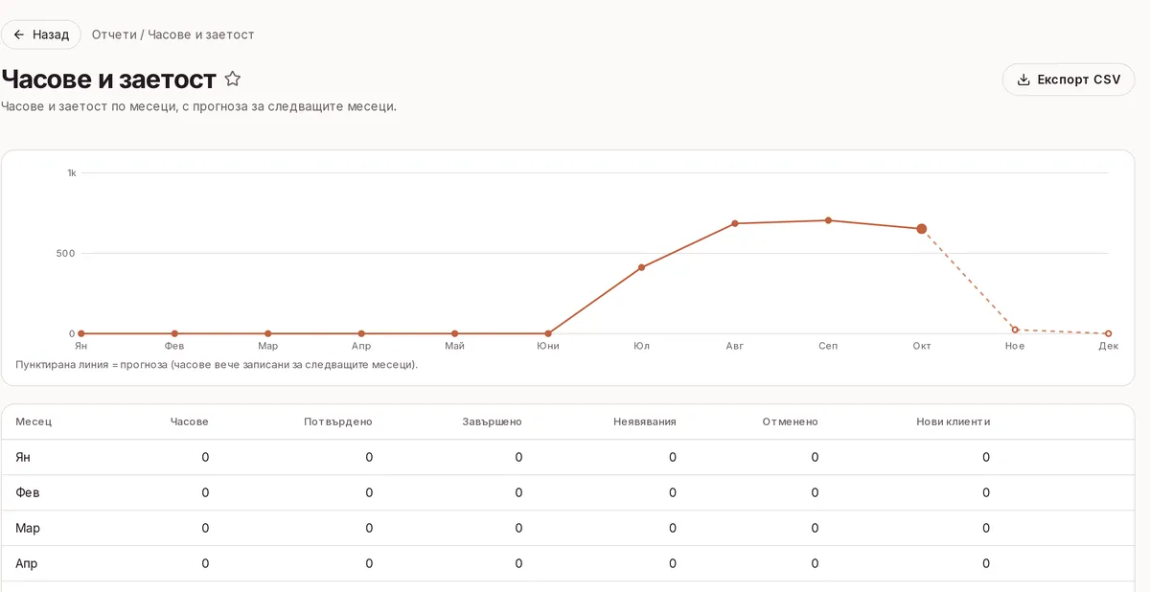Click the Нови клиенти value in the Ян table row
Image resolution: width=1150 pixels, height=592 pixels.
(x=986, y=457)
